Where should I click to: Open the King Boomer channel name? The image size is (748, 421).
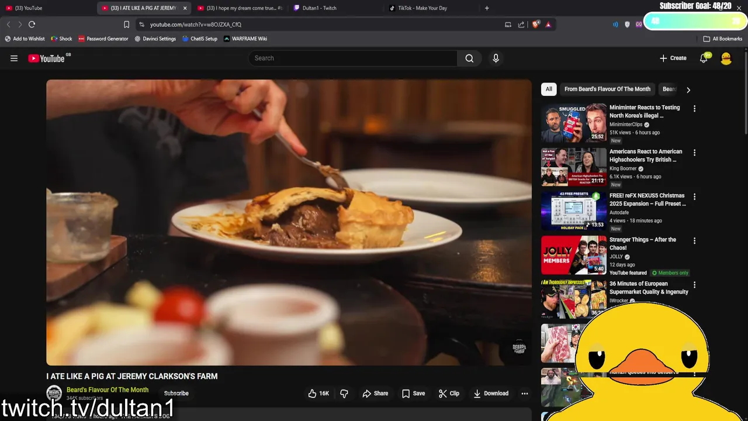coord(623,168)
